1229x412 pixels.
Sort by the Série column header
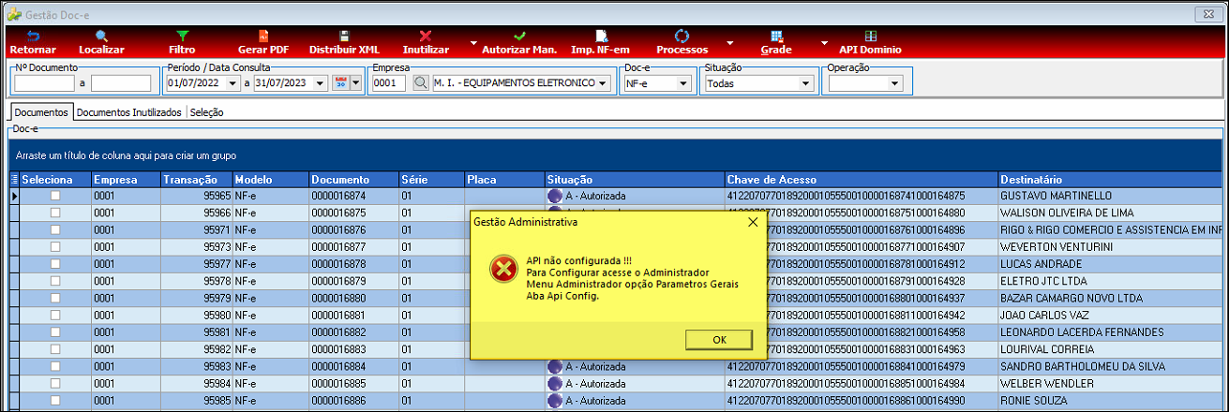[431, 179]
